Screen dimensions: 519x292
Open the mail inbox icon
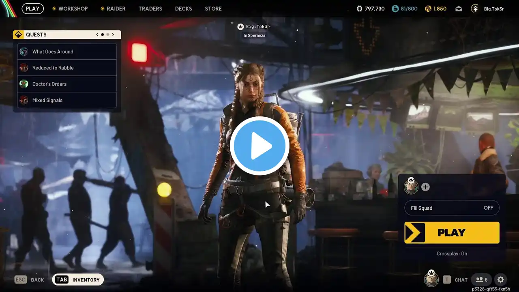[x=459, y=9]
